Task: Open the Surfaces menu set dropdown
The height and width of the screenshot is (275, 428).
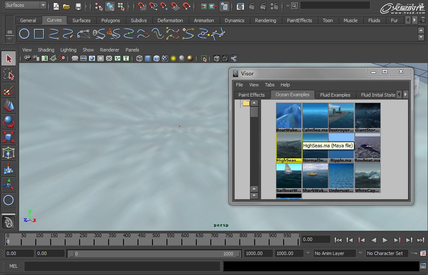Action: point(25,5)
